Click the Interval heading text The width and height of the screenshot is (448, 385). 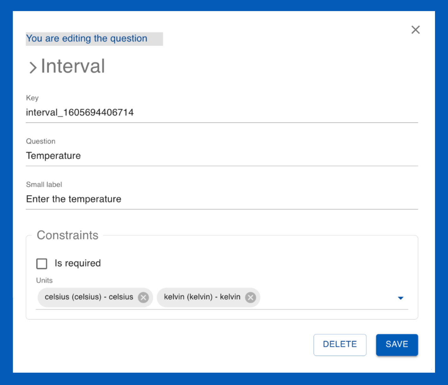point(73,66)
